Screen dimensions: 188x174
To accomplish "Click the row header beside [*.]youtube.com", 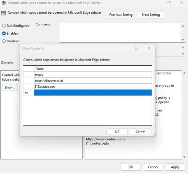I will (29, 87).
